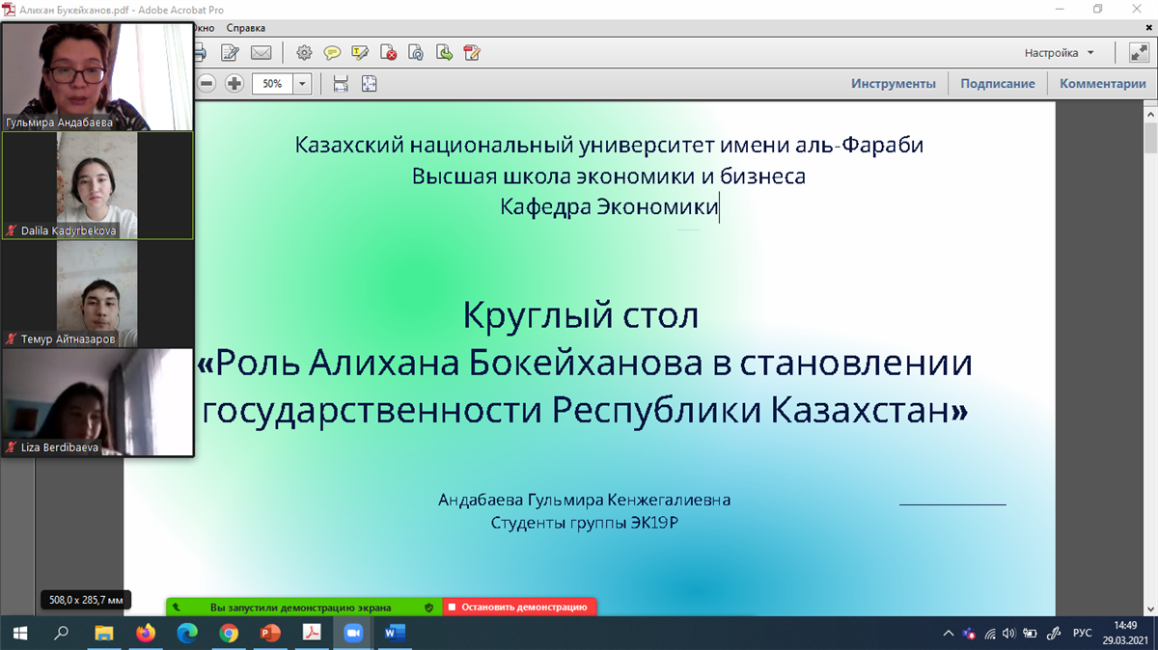Click the zoom in plus button

(x=234, y=84)
